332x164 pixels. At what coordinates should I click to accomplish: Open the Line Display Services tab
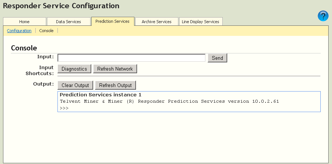[200, 22]
